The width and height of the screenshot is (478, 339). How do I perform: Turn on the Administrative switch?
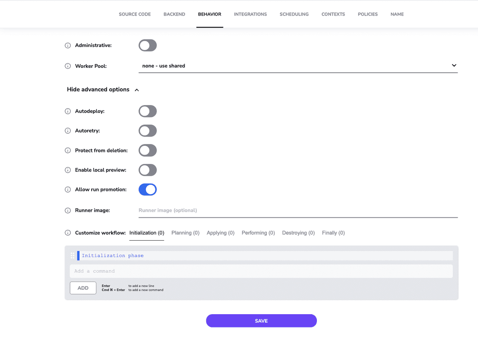pyautogui.click(x=147, y=45)
